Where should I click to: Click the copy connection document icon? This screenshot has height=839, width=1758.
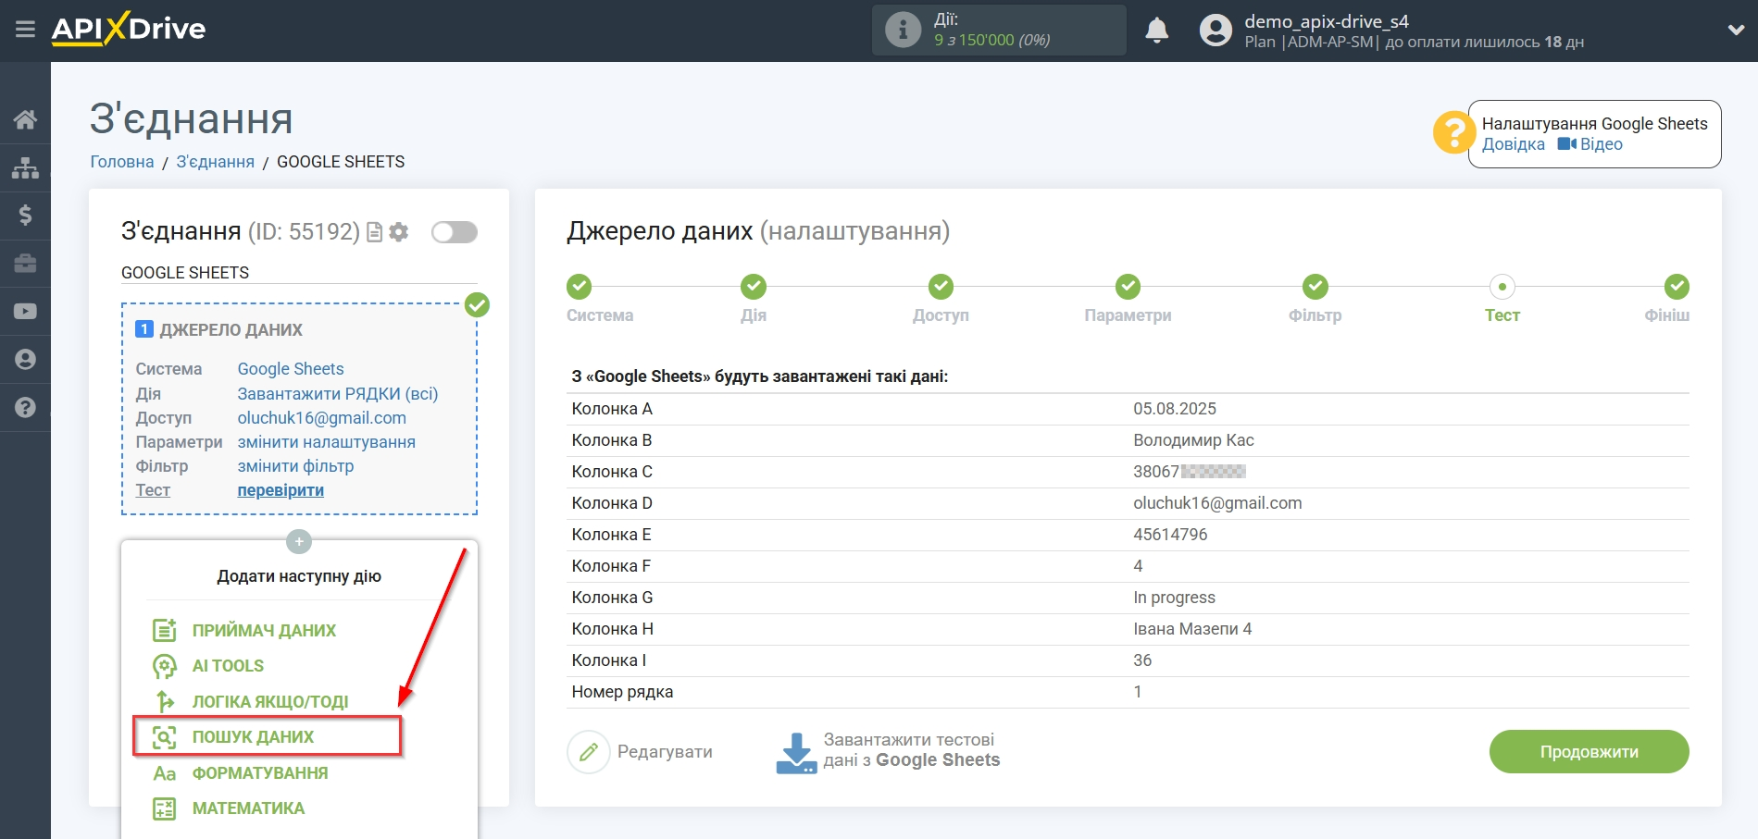click(x=375, y=232)
